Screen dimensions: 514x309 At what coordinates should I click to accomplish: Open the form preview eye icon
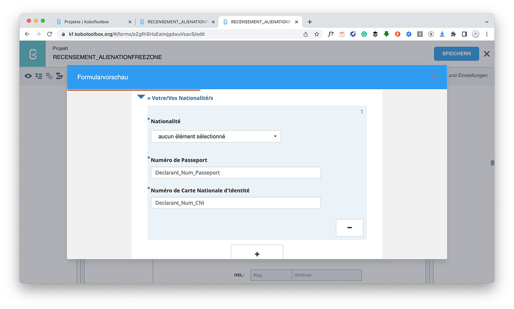pyautogui.click(x=28, y=76)
